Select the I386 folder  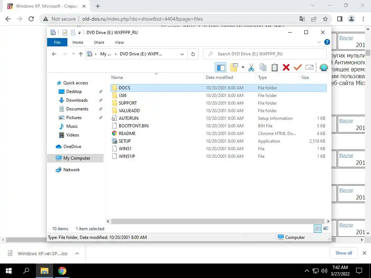218,96
